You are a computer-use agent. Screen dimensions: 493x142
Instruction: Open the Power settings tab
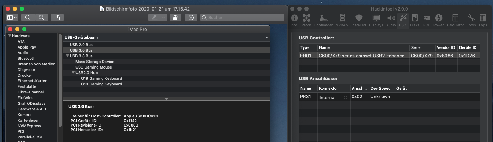pyautogui.click(x=438, y=20)
